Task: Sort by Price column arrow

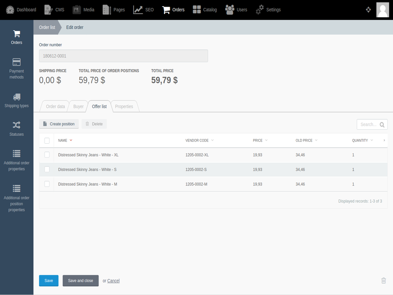Action: point(266,140)
